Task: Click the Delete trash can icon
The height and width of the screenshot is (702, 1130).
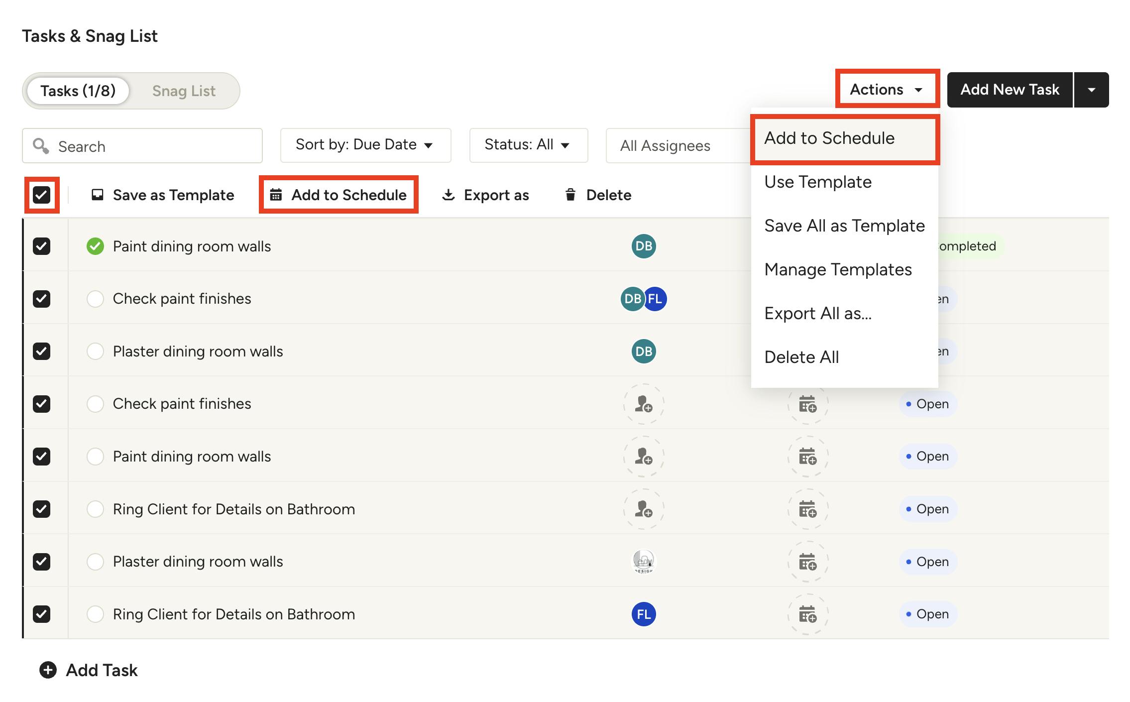Action: click(570, 195)
